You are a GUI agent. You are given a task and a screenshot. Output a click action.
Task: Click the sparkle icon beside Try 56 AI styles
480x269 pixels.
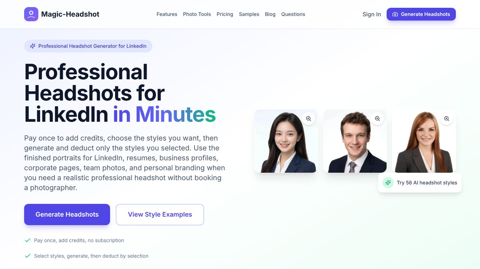388,183
